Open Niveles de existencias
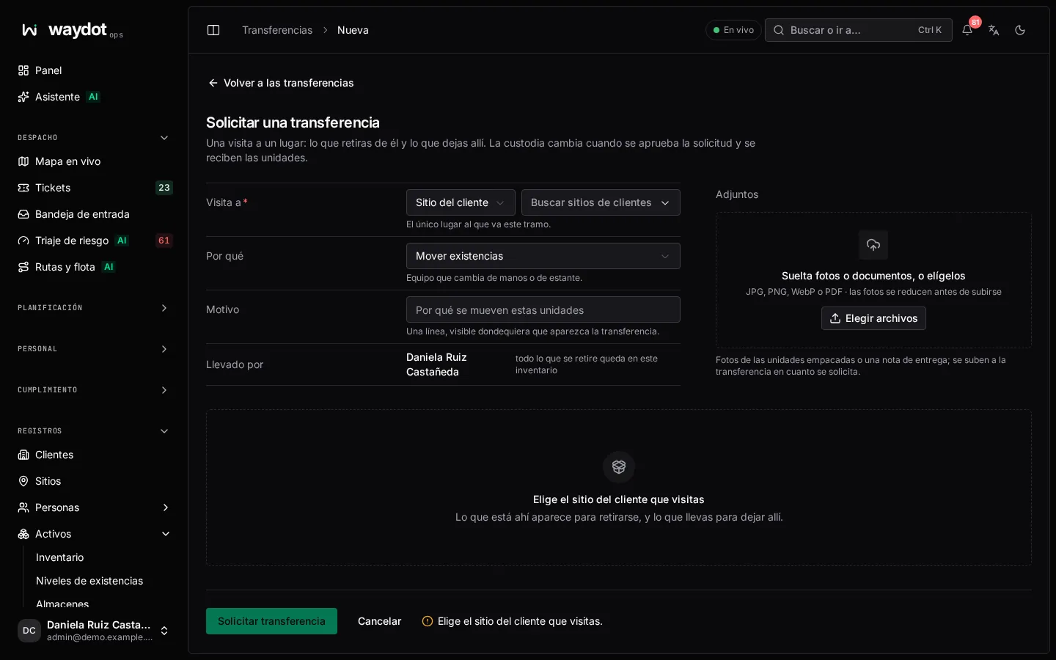Viewport: 1056px width, 660px height. 101,581
